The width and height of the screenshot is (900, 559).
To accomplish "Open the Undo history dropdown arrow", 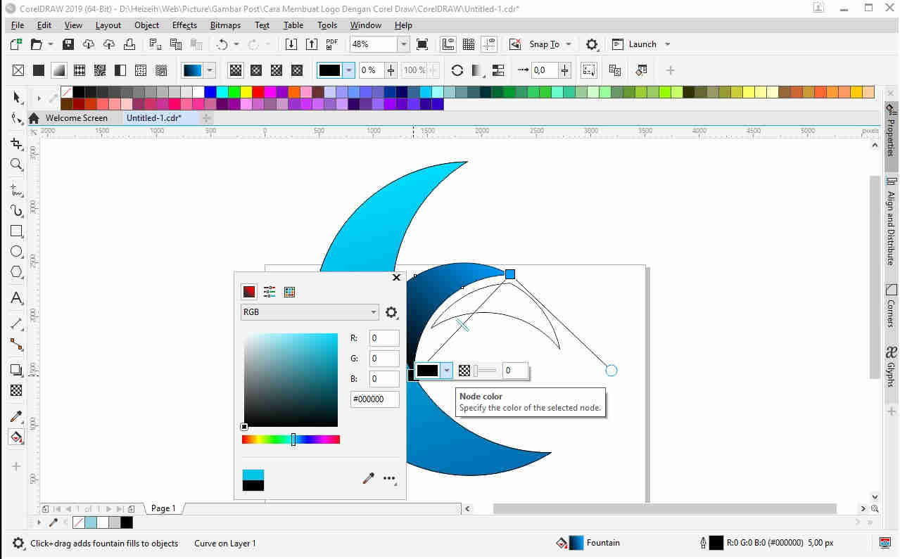I will point(236,44).
